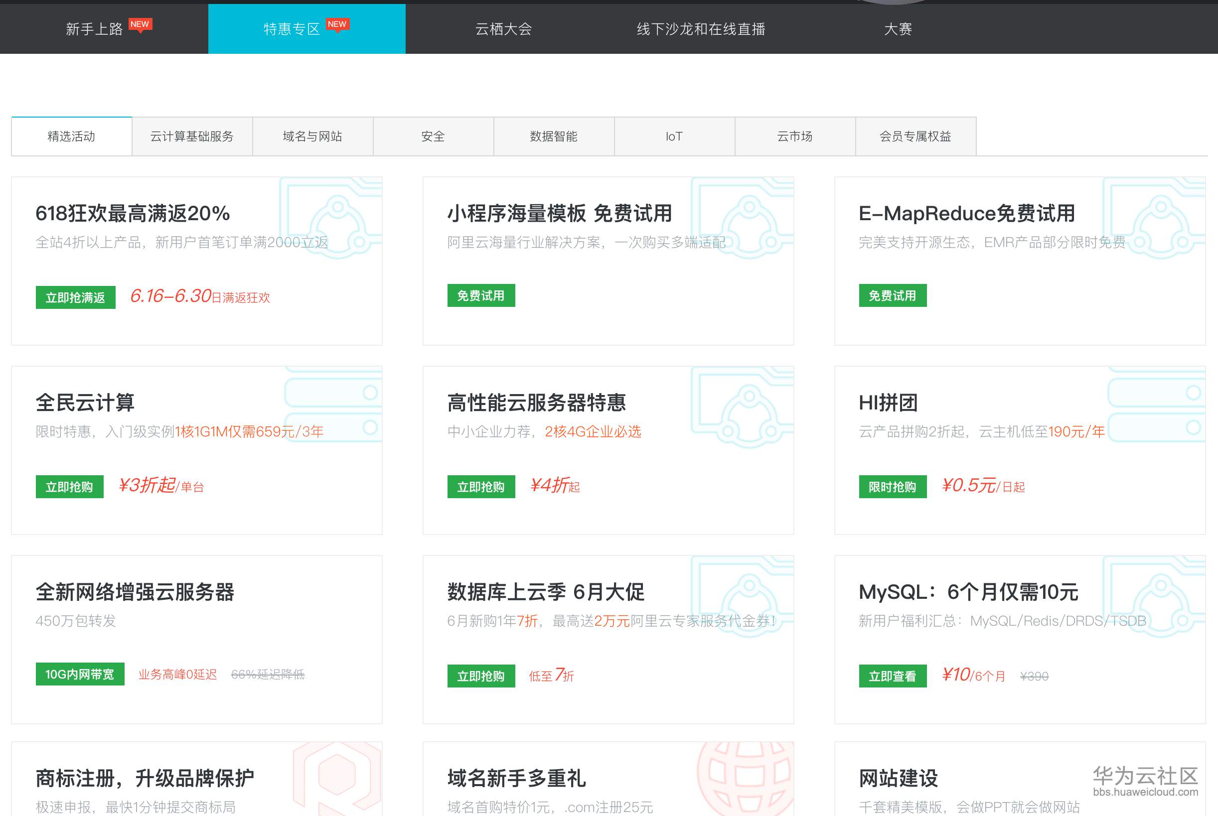The height and width of the screenshot is (816, 1218).
Task: Switch to 云计算基础服务 tab
Action: pyautogui.click(x=192, y=136)
